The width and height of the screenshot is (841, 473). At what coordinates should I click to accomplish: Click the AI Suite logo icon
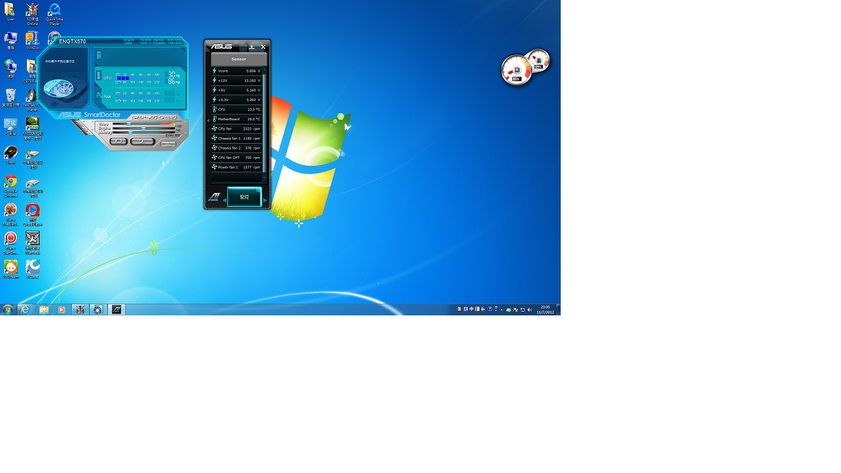[x=214, y=197]
